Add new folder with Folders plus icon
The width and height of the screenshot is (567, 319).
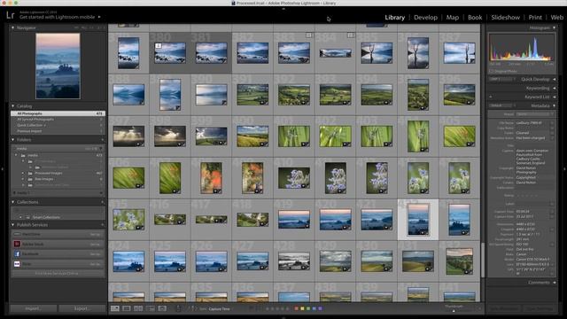tap(103, 140)
